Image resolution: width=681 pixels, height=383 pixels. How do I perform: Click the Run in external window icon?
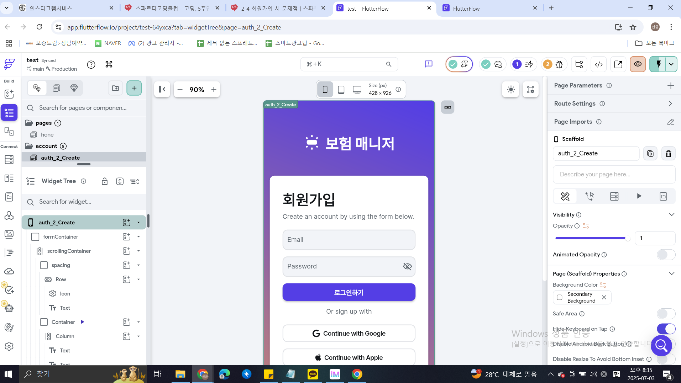618,64
